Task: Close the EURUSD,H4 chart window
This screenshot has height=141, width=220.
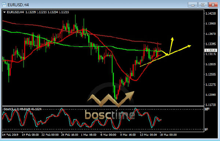Action: (213, 5)
